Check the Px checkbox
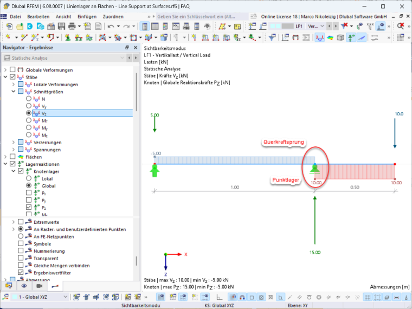The image size is (412, 309). point(29,193)
